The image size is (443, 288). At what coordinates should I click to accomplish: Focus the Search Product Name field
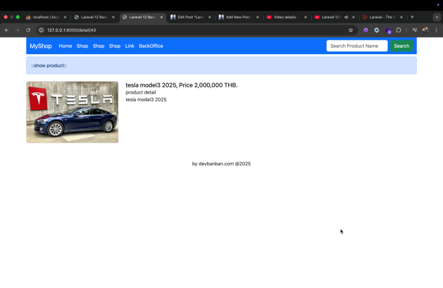(x=357, y=46)
